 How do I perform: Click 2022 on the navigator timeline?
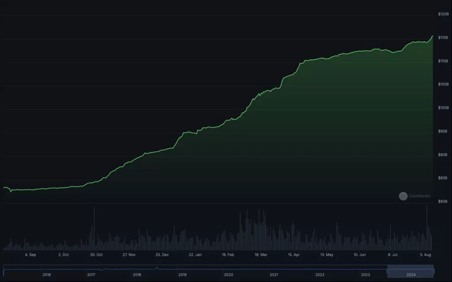point(320,275)
